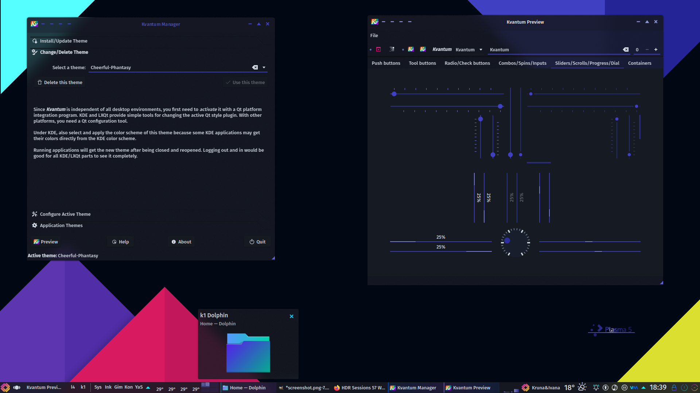Click the Dolphin folder thumbnail preview

[248, 353]
